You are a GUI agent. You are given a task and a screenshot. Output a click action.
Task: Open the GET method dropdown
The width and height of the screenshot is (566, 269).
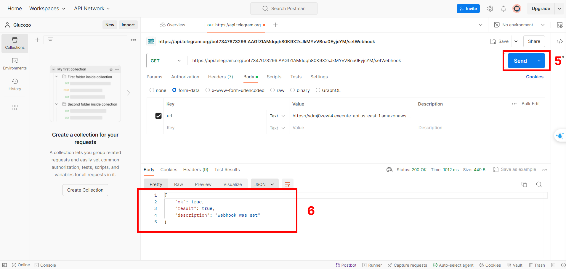[166, 61]
